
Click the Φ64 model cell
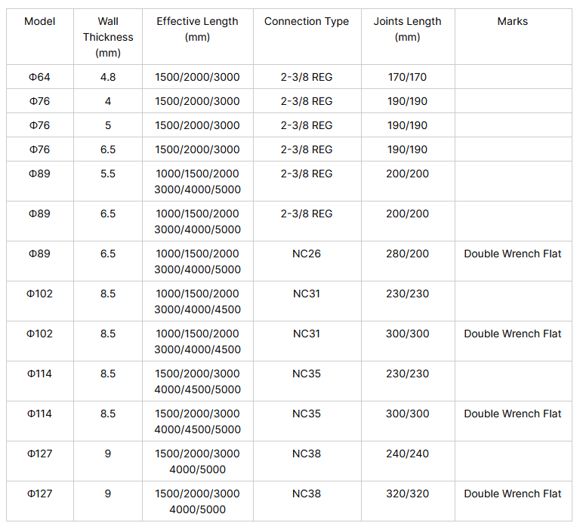(x=40, y=77)
